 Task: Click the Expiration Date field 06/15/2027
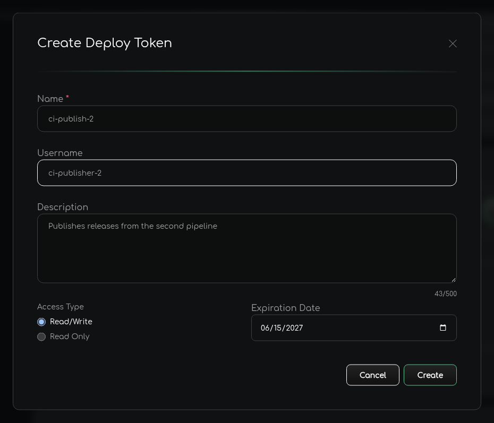coord(354,327)
